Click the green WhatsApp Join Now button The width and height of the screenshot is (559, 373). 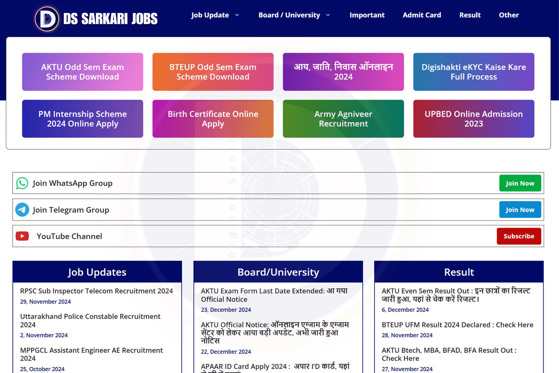tap(520, 183)
